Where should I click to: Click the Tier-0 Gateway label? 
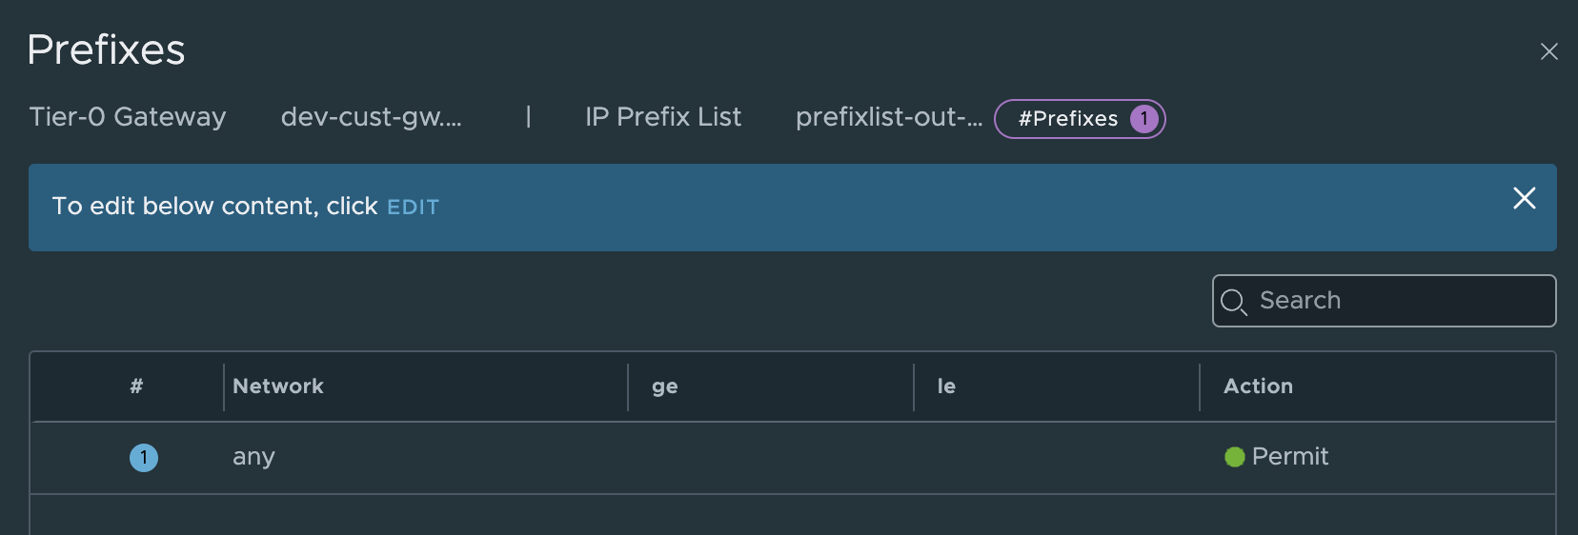coord(128,117)
